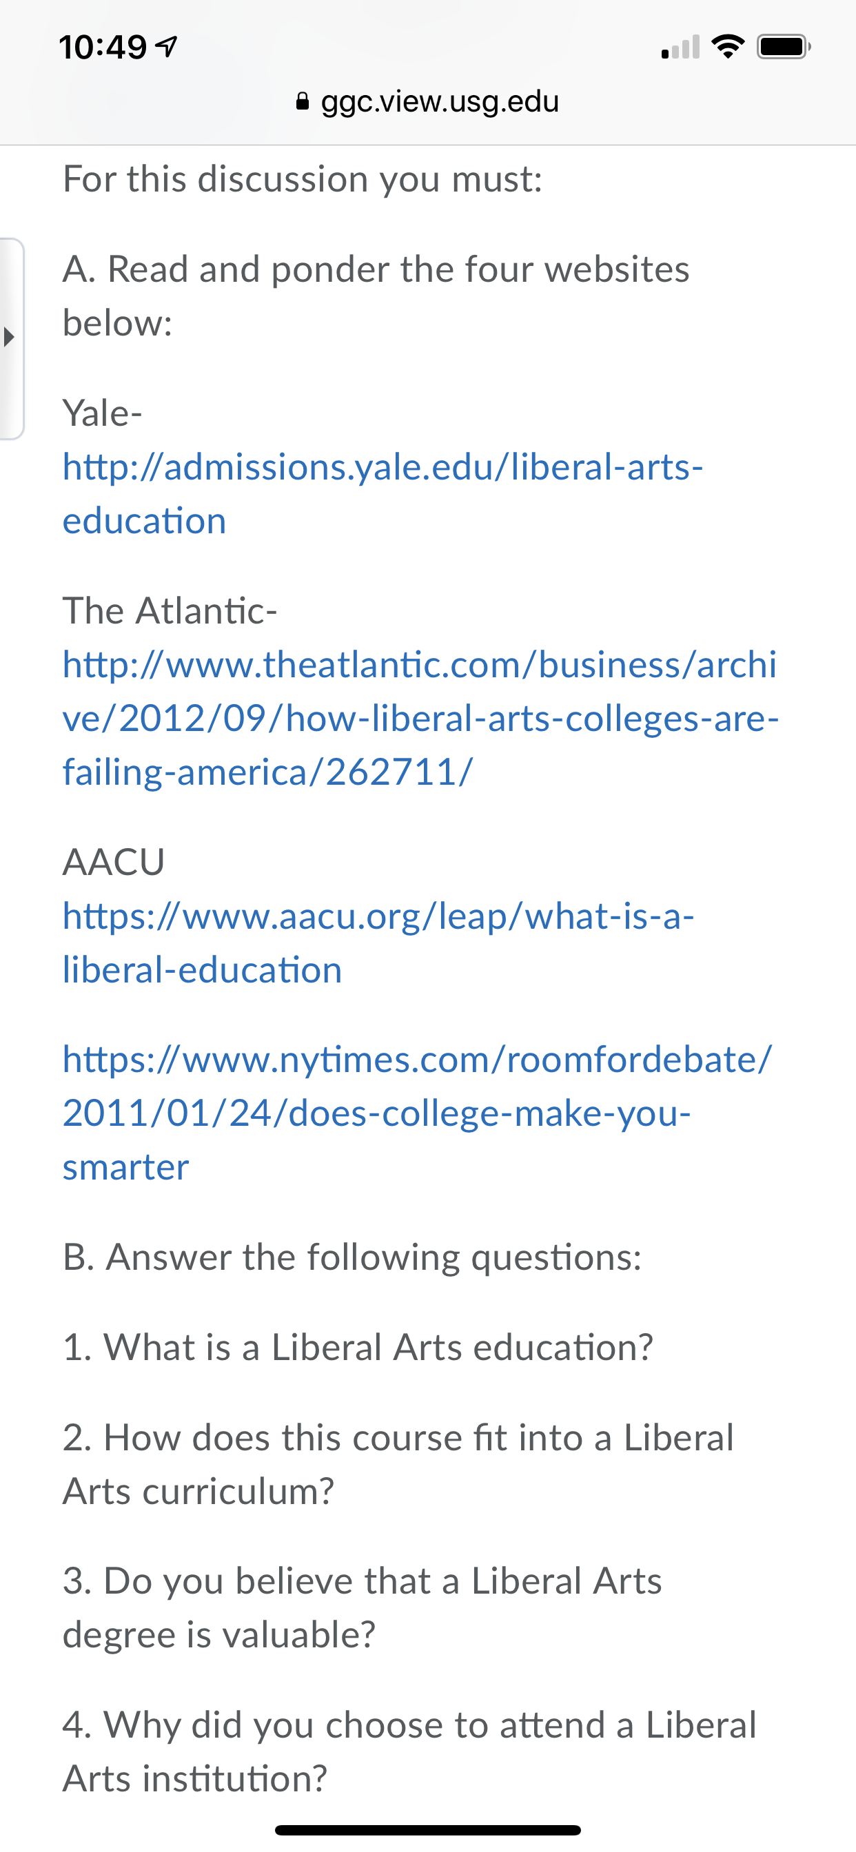Tap the ggc.view.usg.edu address bar
856x1852 pixels.
[427, 101]
